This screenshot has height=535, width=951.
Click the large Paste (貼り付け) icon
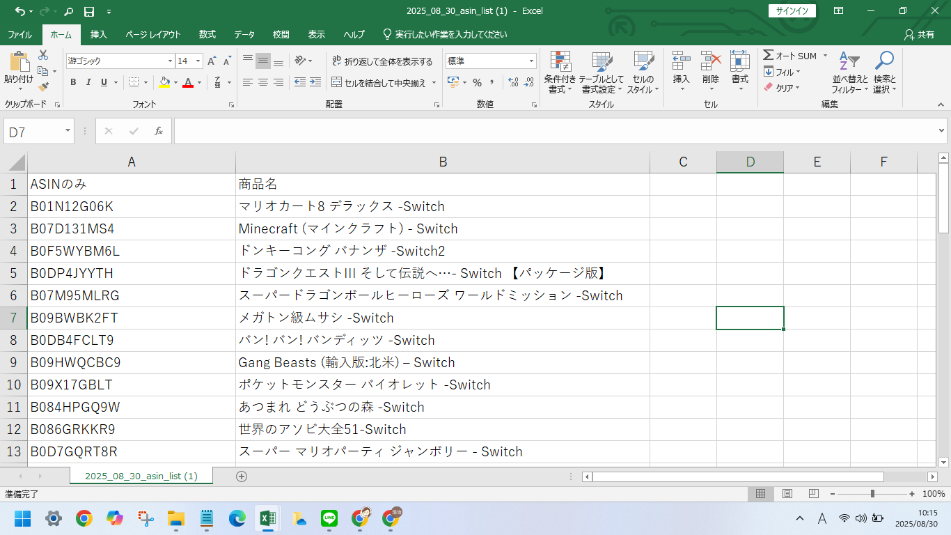click(19, 63)
